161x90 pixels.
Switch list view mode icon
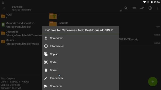(x=134, y=8)
